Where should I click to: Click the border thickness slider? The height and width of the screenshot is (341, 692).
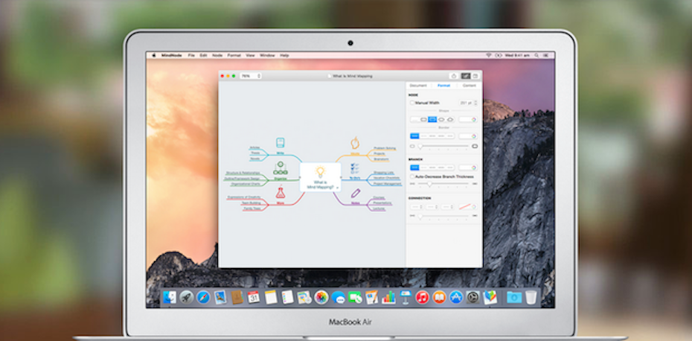(x=443, y=146)
